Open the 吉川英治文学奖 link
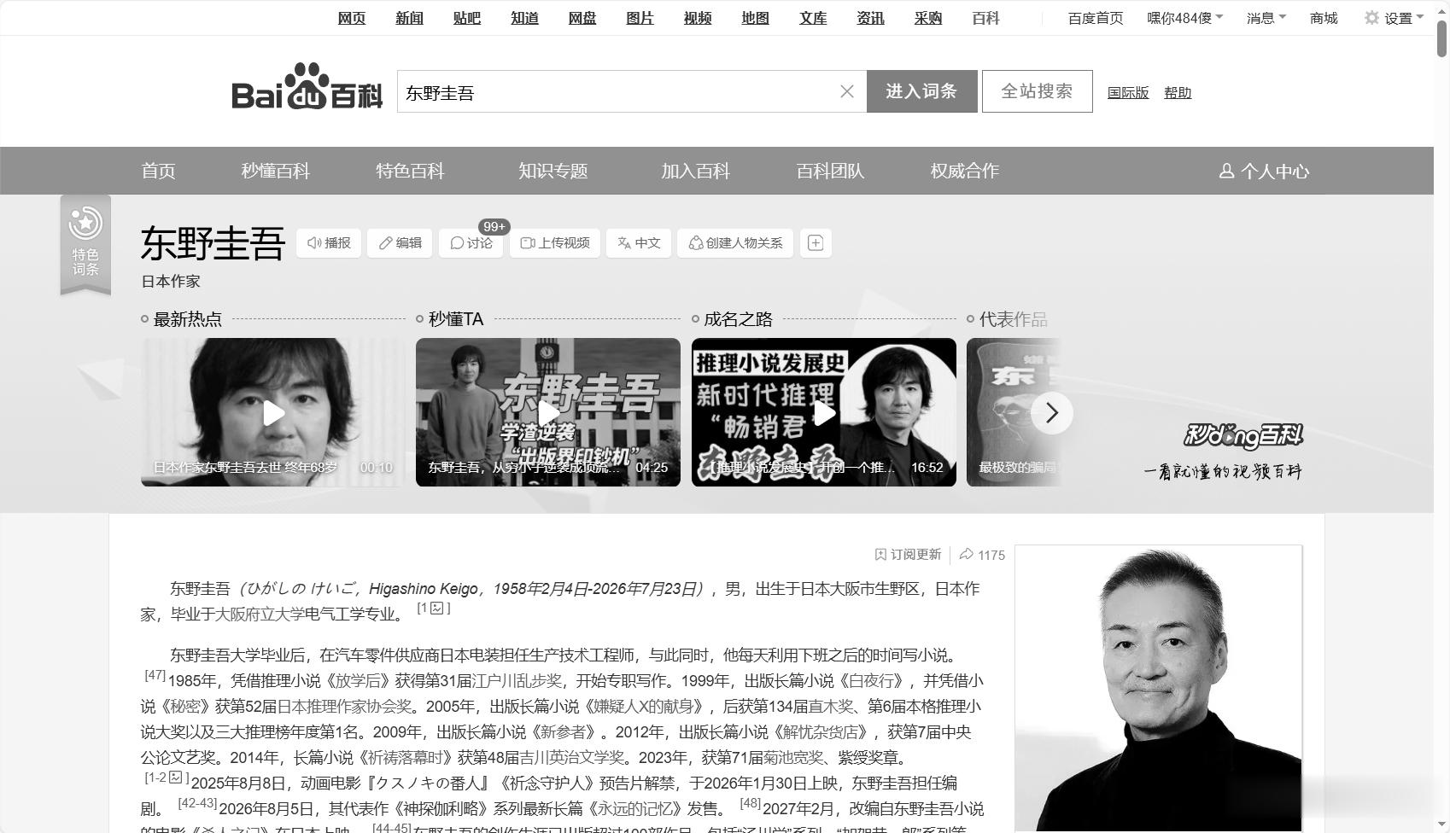The image size is (1450, 833). (x=572, y=757)
